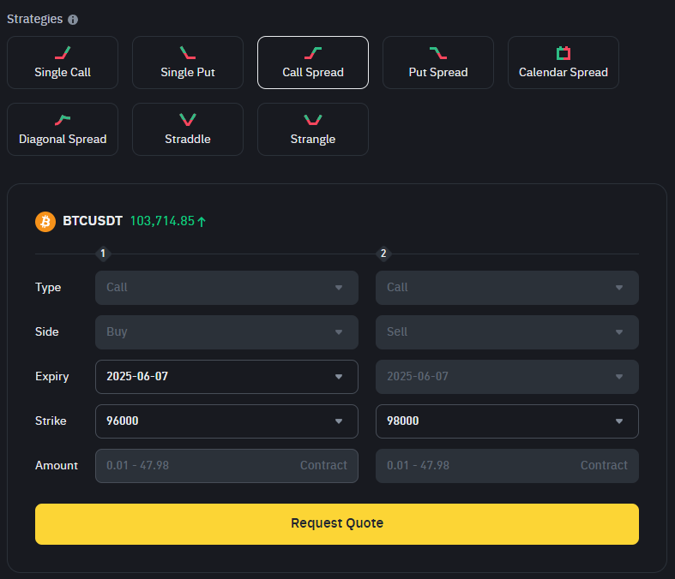Focus leg 1 Amount contract field
Viewport: 675px width, 579px height.
click(x=227, y=466)
